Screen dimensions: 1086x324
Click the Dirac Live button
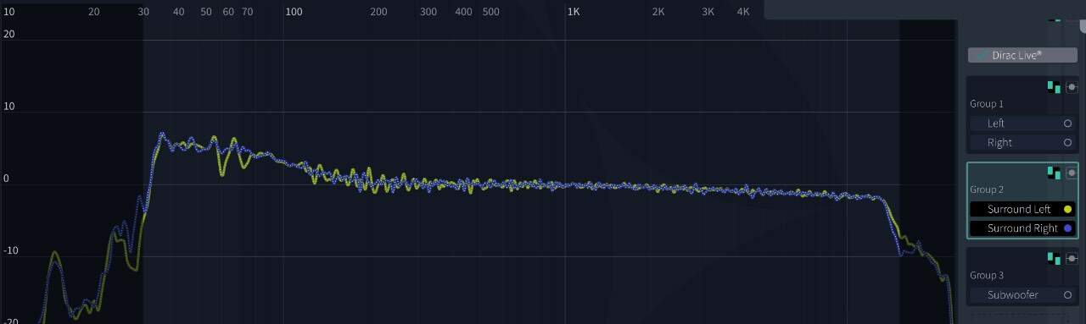(1022, 55)
